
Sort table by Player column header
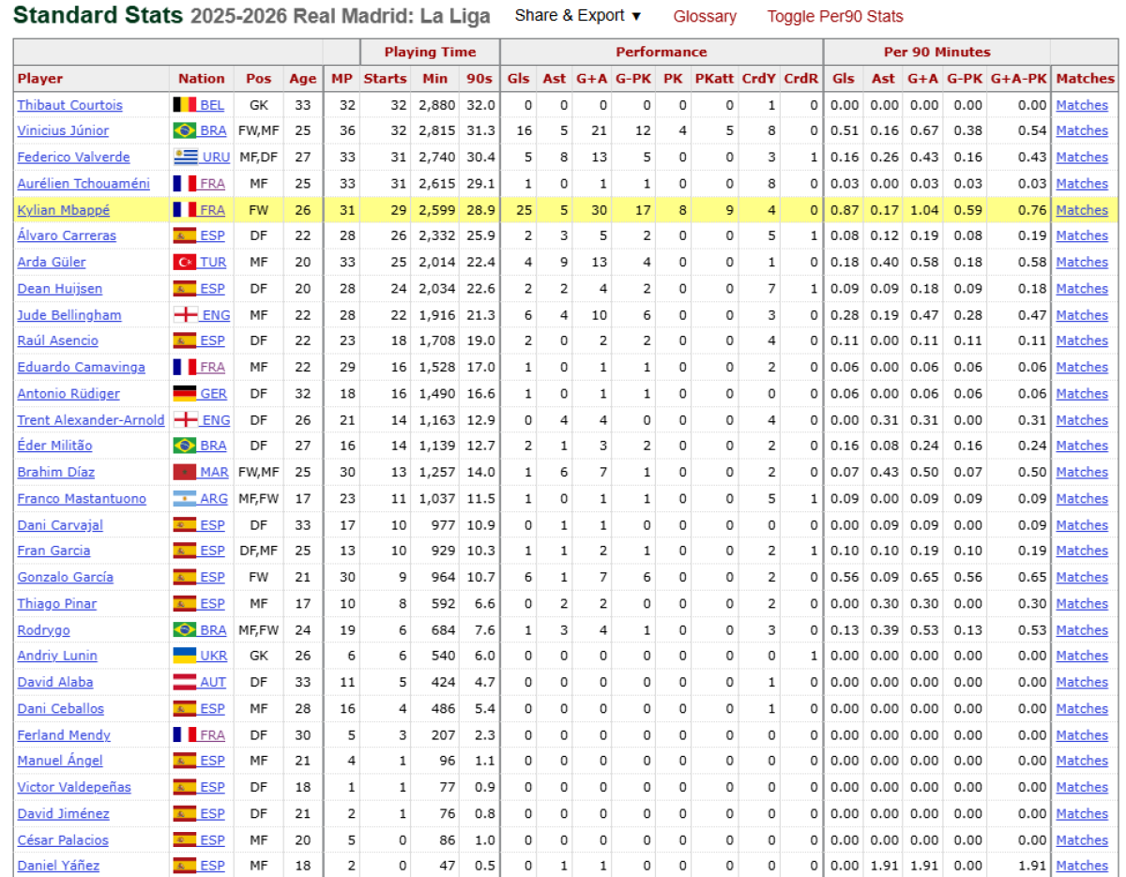(x=40, y=79)
